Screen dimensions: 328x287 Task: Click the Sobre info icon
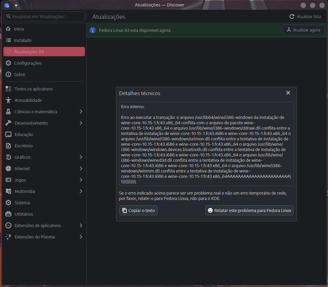coord(8,75)
